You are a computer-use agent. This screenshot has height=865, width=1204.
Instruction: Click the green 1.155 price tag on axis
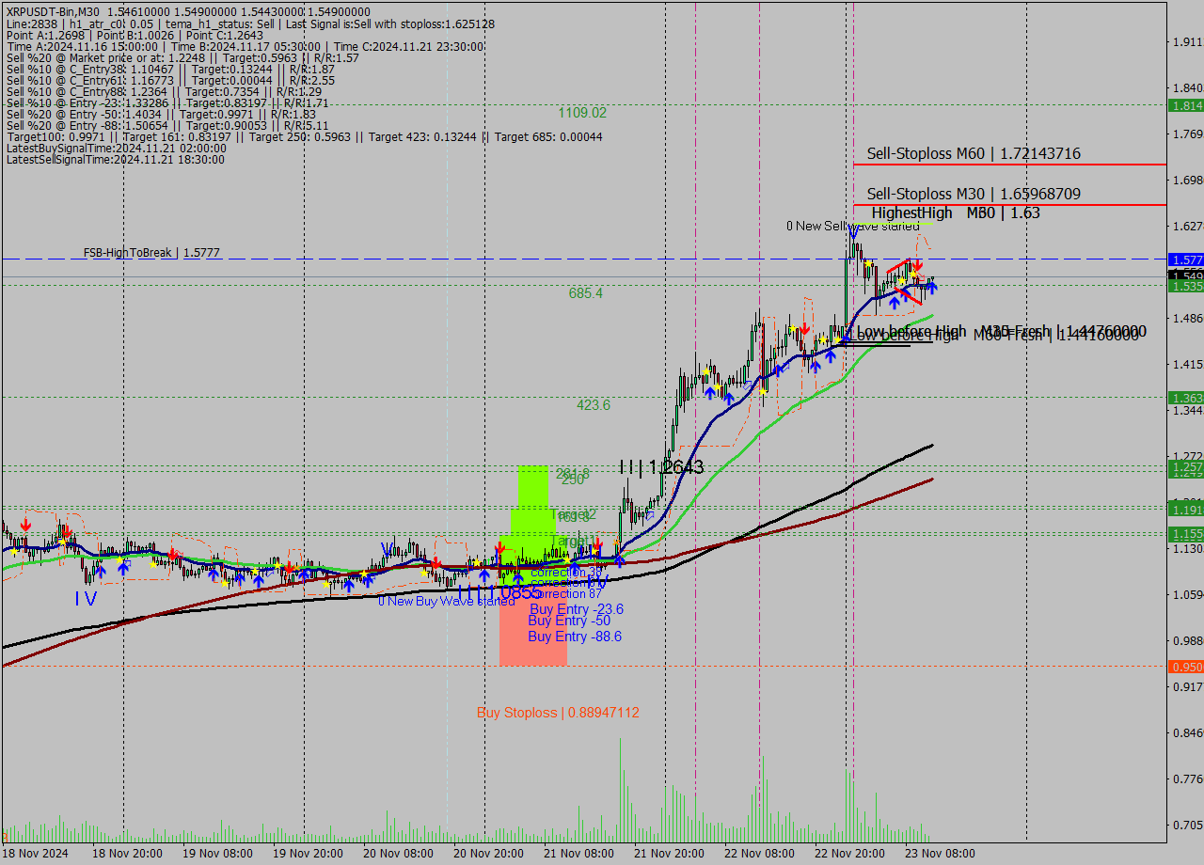pos(1185,533)
